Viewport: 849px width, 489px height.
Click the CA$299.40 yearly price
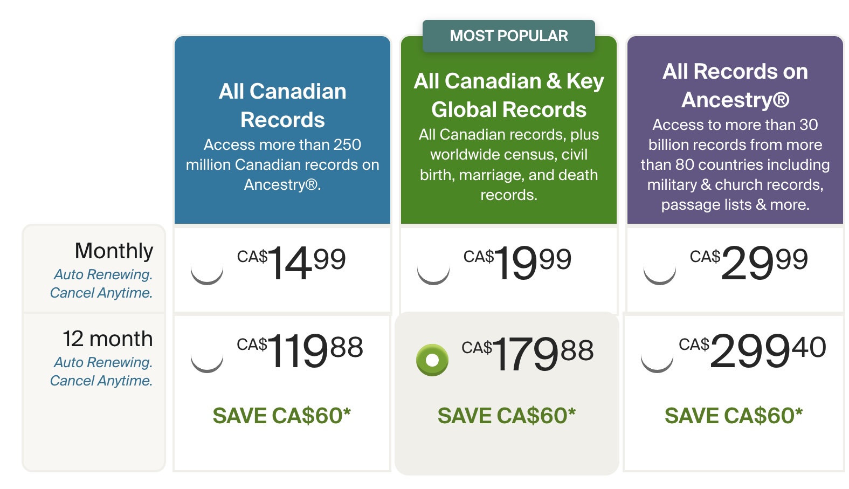pyautogui.click(x=753, y=350)
